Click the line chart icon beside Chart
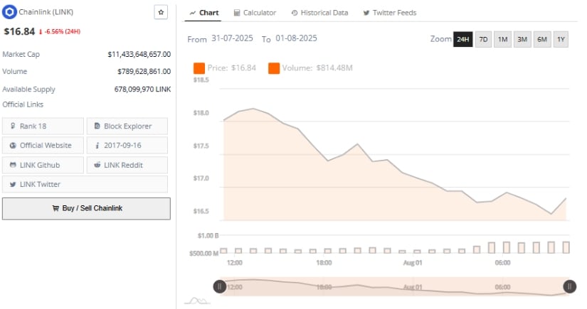Screen dimensions: 587x309 [x=192, y=13]
